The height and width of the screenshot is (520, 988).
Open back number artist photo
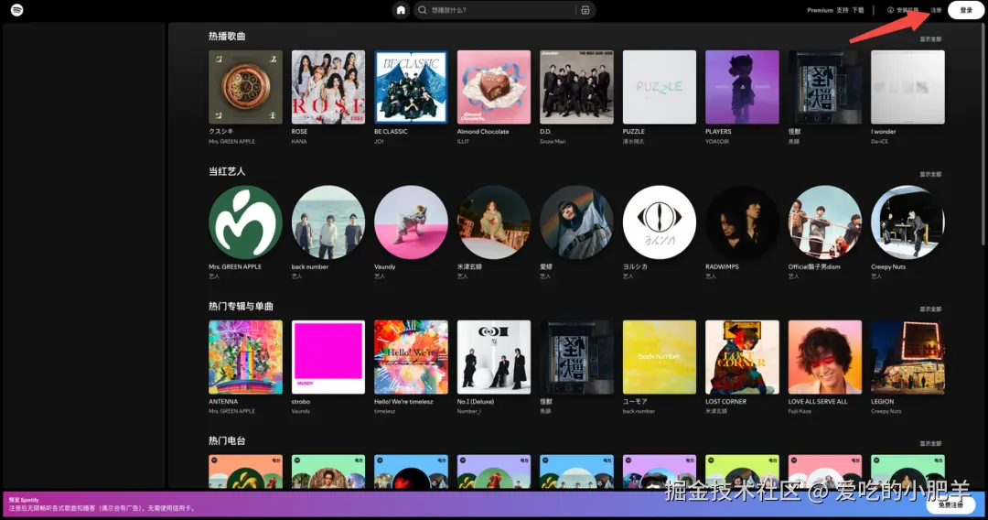point(328,222)
